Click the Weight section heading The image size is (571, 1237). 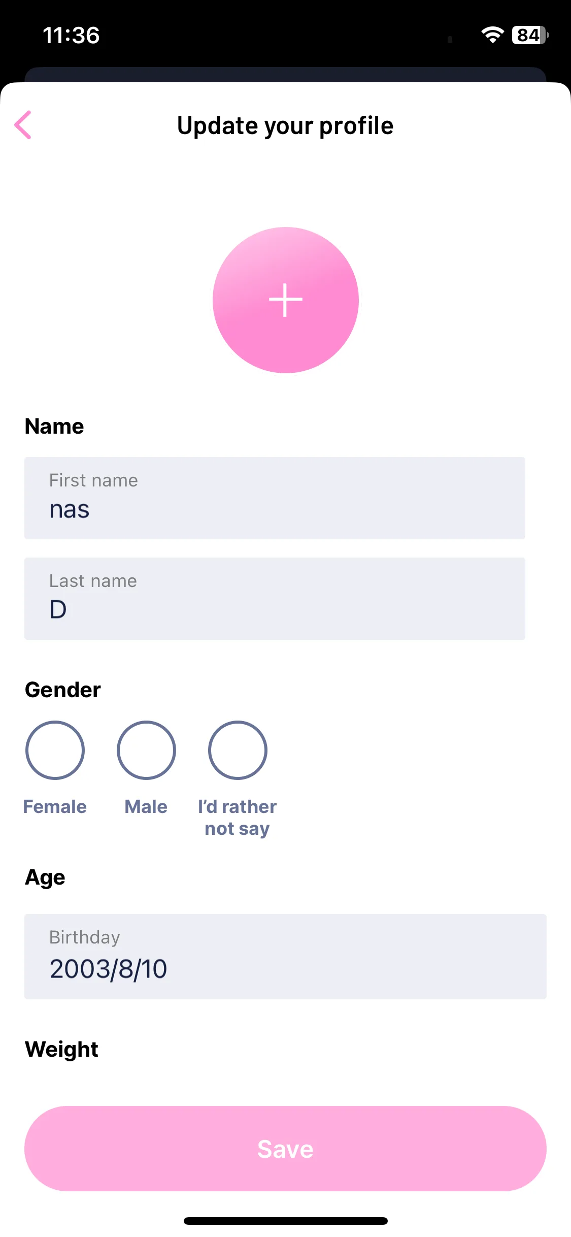point(61,1049)
